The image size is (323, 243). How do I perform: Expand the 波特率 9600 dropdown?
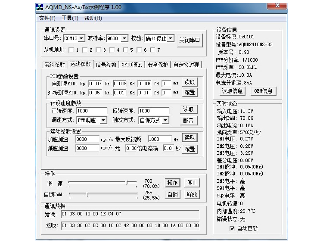(x=124, y=38)
